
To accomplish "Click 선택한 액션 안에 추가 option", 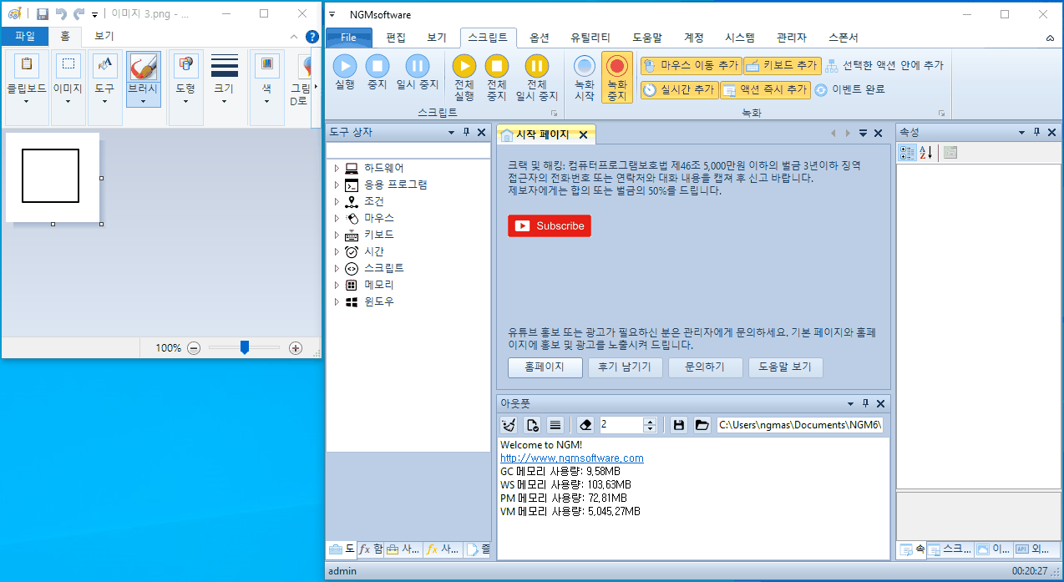I will [x=884, y=65].
